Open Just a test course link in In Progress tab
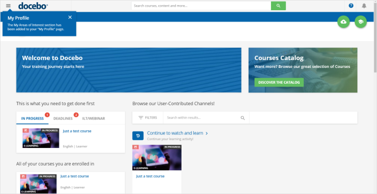 tap(77, 131)
